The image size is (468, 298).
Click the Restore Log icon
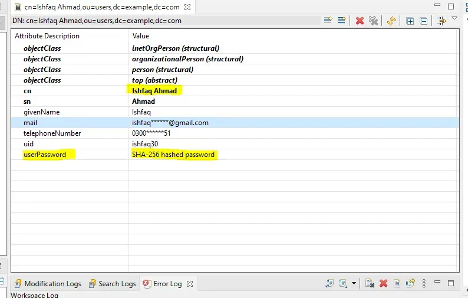pos(410,283)
